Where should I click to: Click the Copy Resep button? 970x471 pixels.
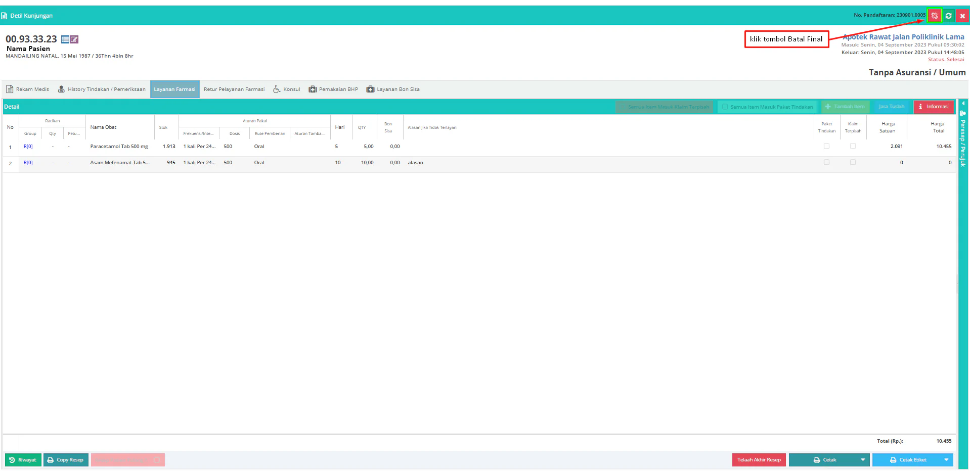tap(66, 460)
